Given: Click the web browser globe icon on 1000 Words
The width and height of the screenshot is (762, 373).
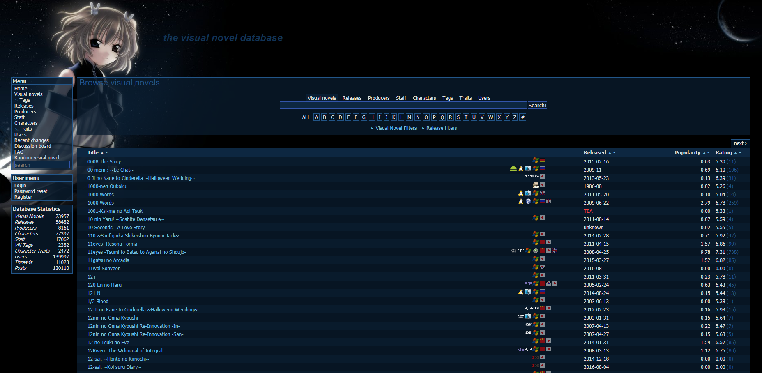Looking at the screenshot, I should [528, 201].
